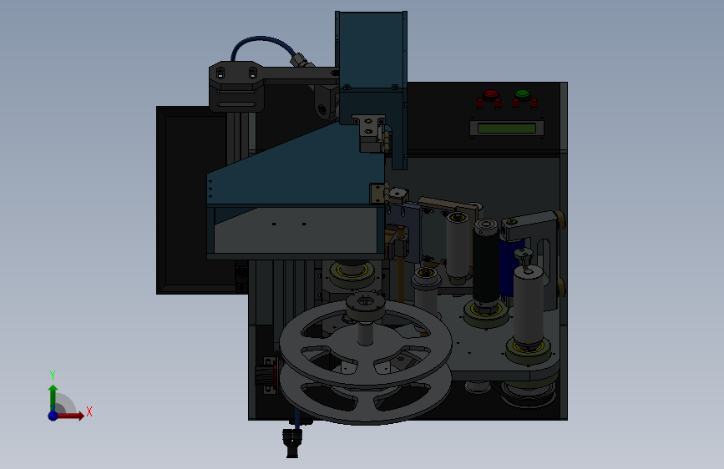The image size is (724, 469).
Task: Select the black rubber roller in the model
Action: (x=486, y=268)
